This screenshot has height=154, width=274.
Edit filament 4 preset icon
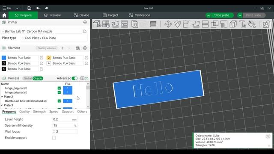pyautogui.click(x=86, y=63)
